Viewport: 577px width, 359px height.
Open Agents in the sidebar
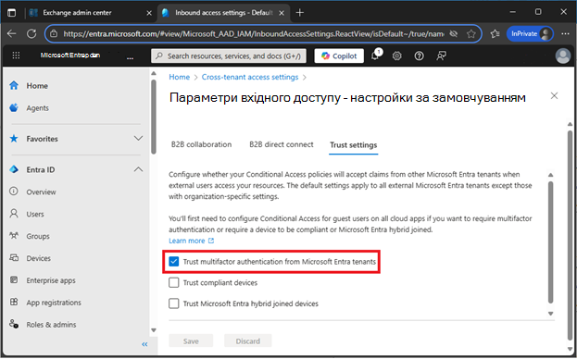click(x=37, y=108)
